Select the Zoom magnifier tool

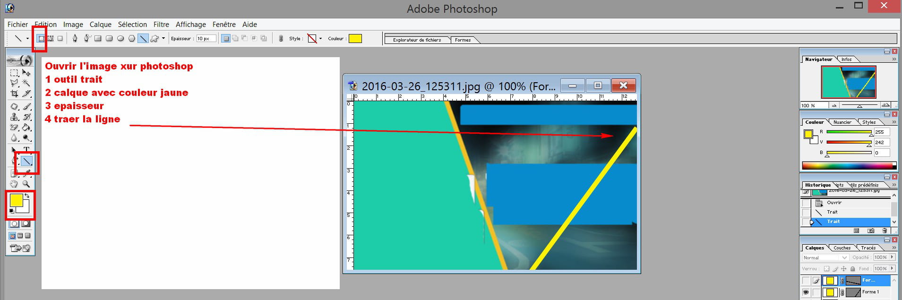26,184
